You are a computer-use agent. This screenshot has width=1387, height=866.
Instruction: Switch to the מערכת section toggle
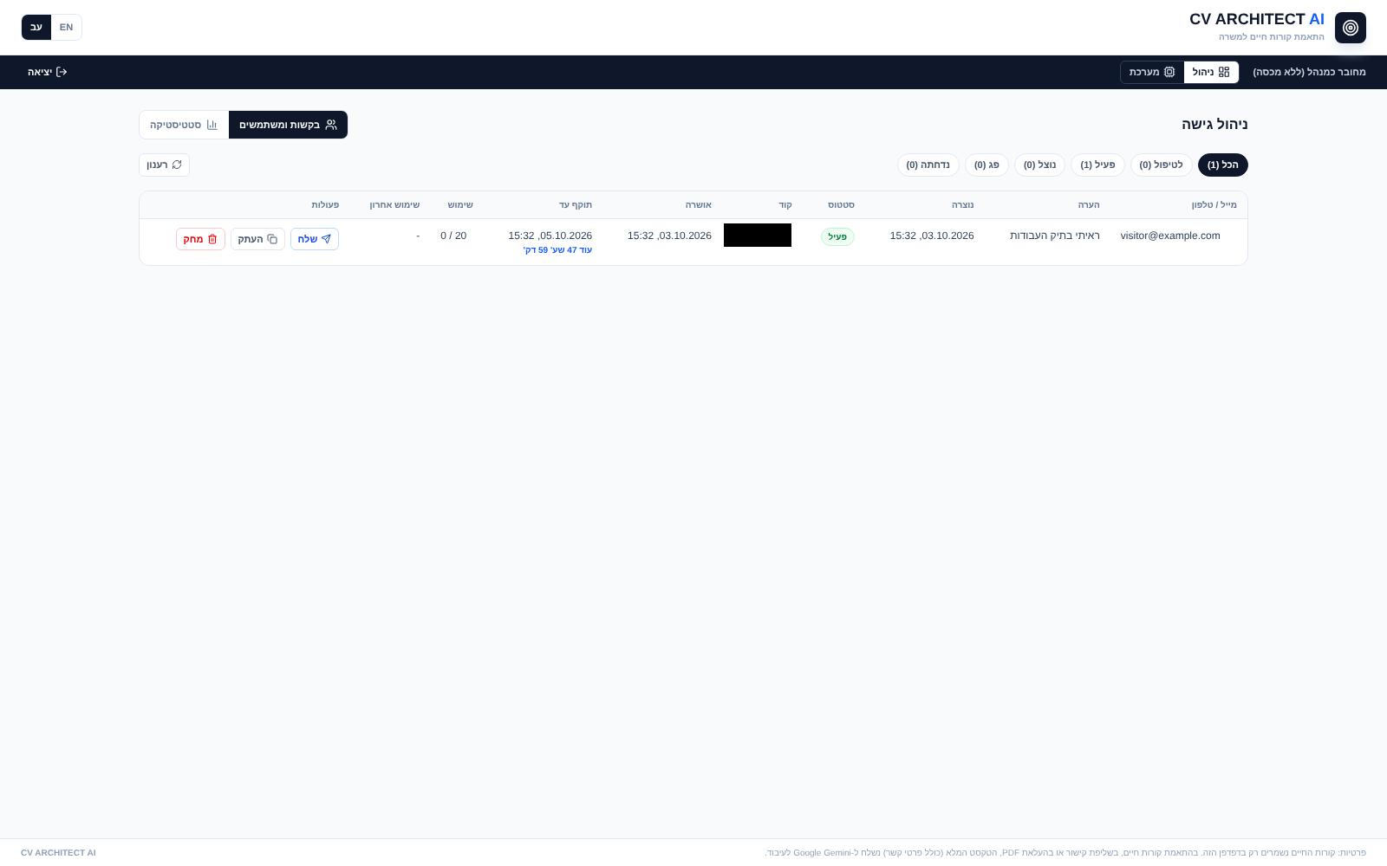click(1152, 72)
